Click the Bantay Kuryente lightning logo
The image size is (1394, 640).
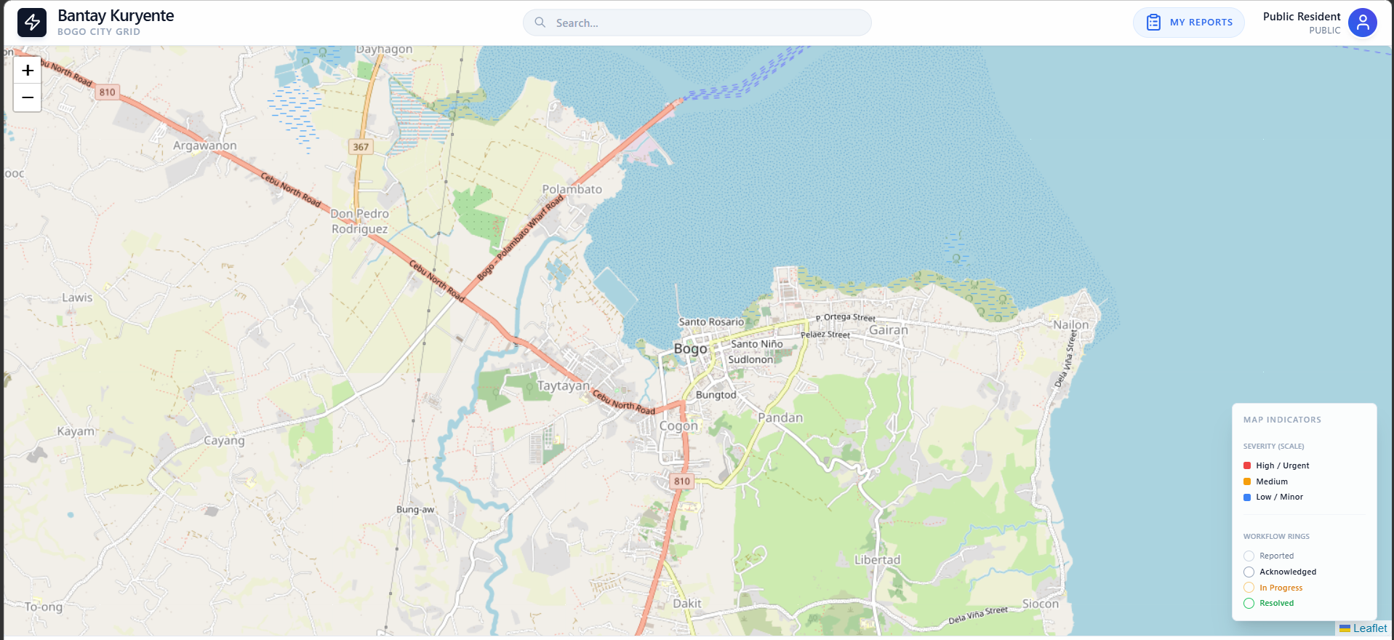(32, 23)
